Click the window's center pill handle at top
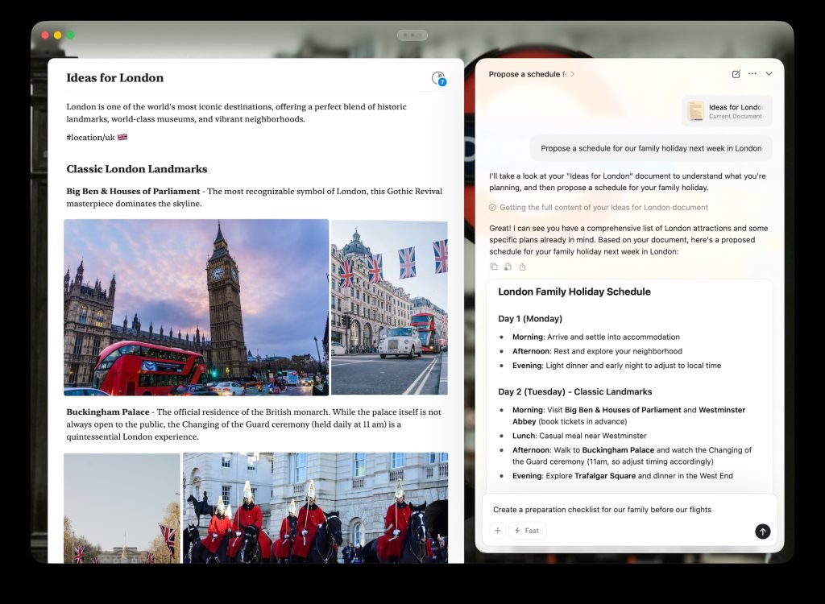This screenshot has height=604, width=825. click(412, 35)
